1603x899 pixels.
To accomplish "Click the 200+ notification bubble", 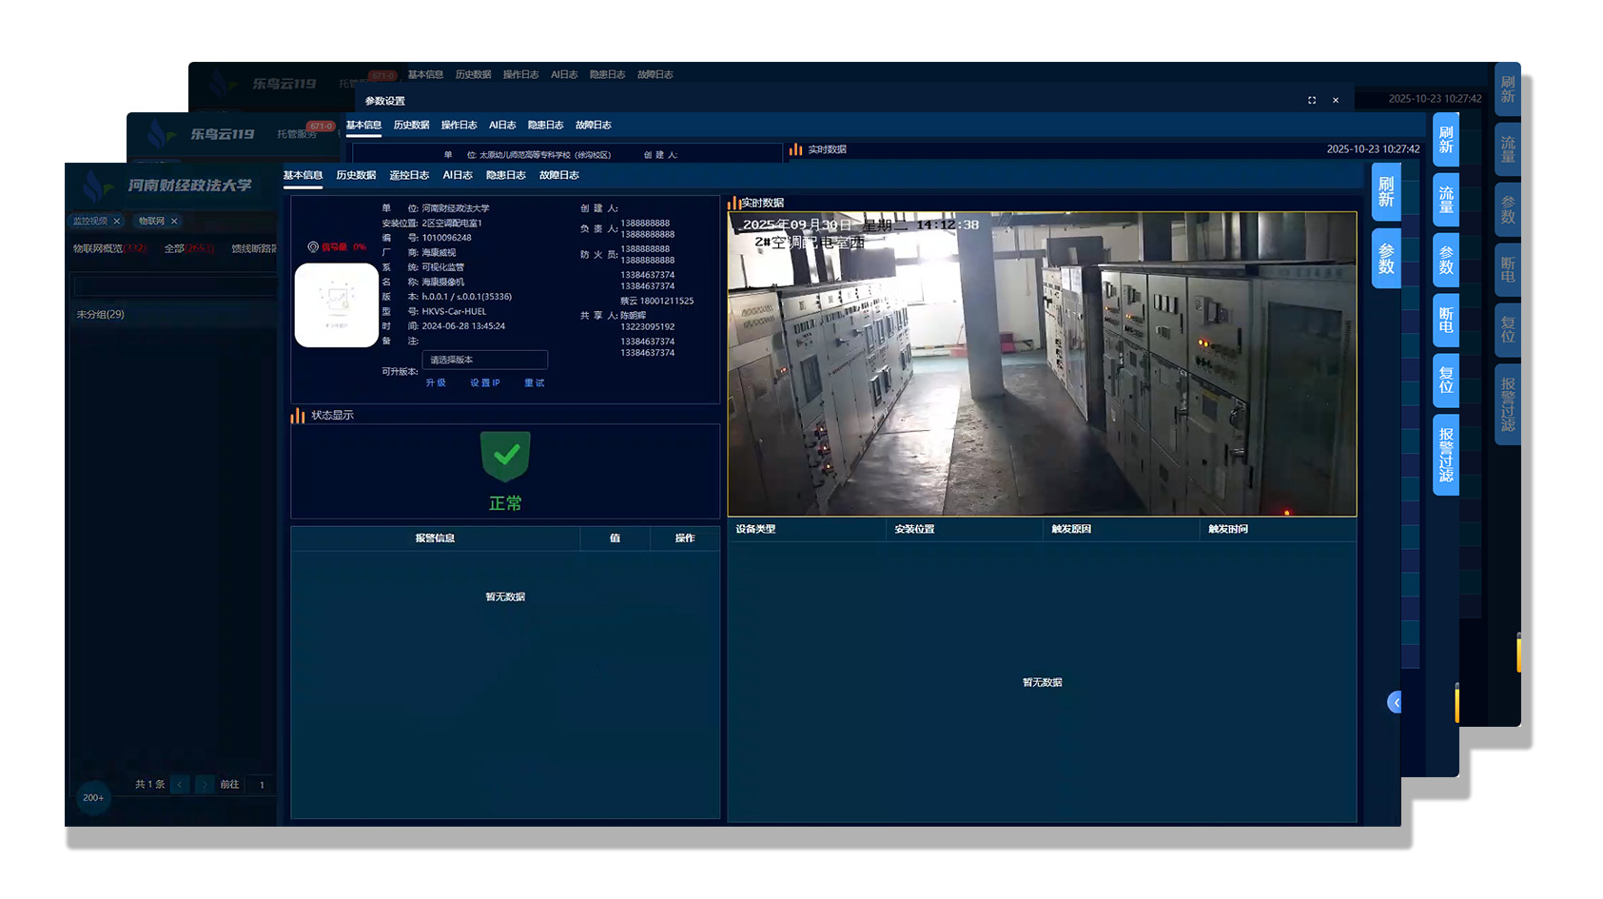I will [x=93, y=797].
